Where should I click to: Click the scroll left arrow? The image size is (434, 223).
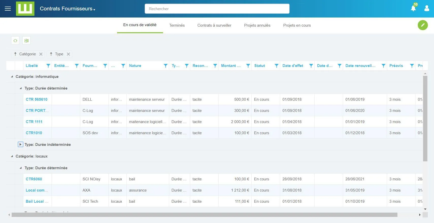[x=9, y=215]
